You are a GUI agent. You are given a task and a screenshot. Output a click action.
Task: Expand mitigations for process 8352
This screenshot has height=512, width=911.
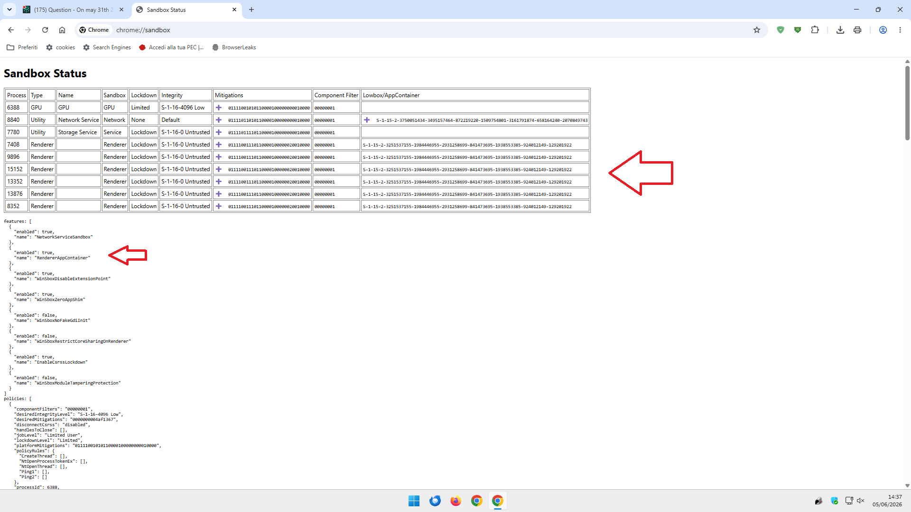[x=219, y=206]
